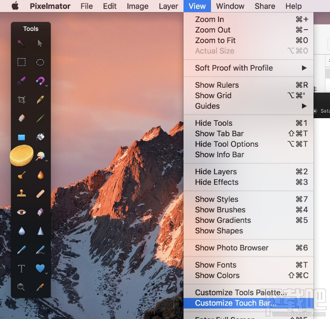Activate the Eyedropper color picker tool

(x=40, y=287)
